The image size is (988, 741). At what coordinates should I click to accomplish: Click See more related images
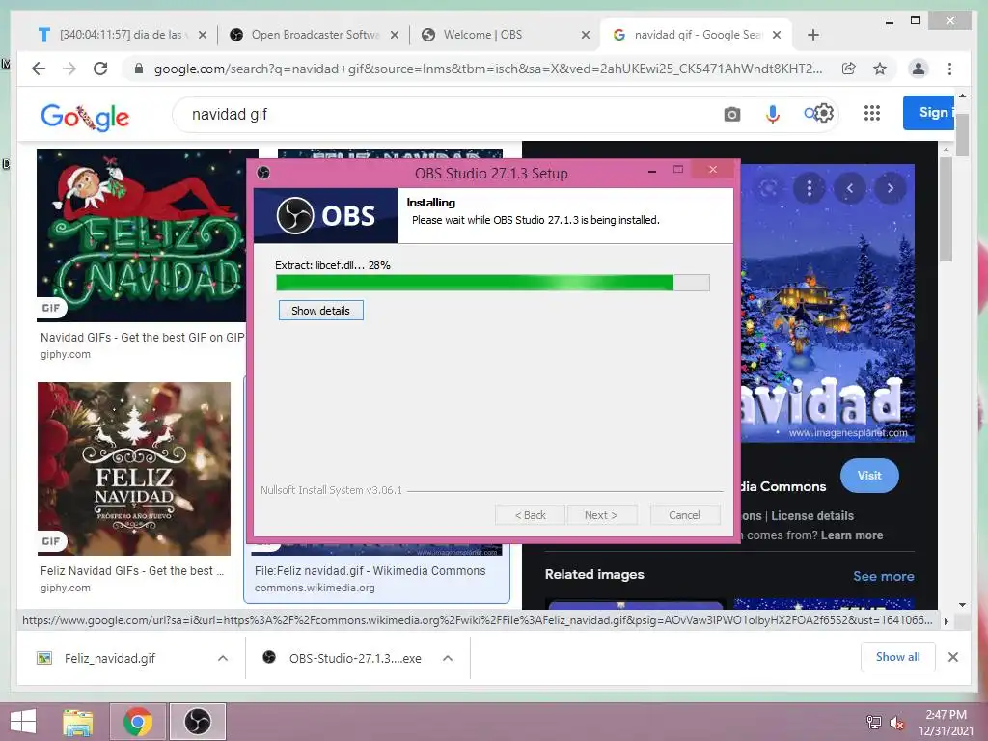tap(884, 576)
